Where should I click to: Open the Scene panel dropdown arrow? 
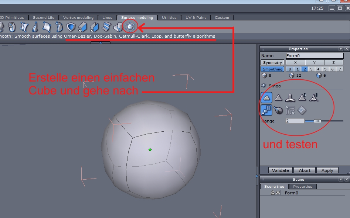(341, 179)
